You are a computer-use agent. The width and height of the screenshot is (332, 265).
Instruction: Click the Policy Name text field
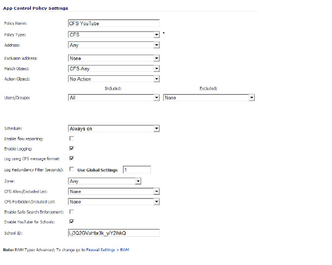click(114, 24)
